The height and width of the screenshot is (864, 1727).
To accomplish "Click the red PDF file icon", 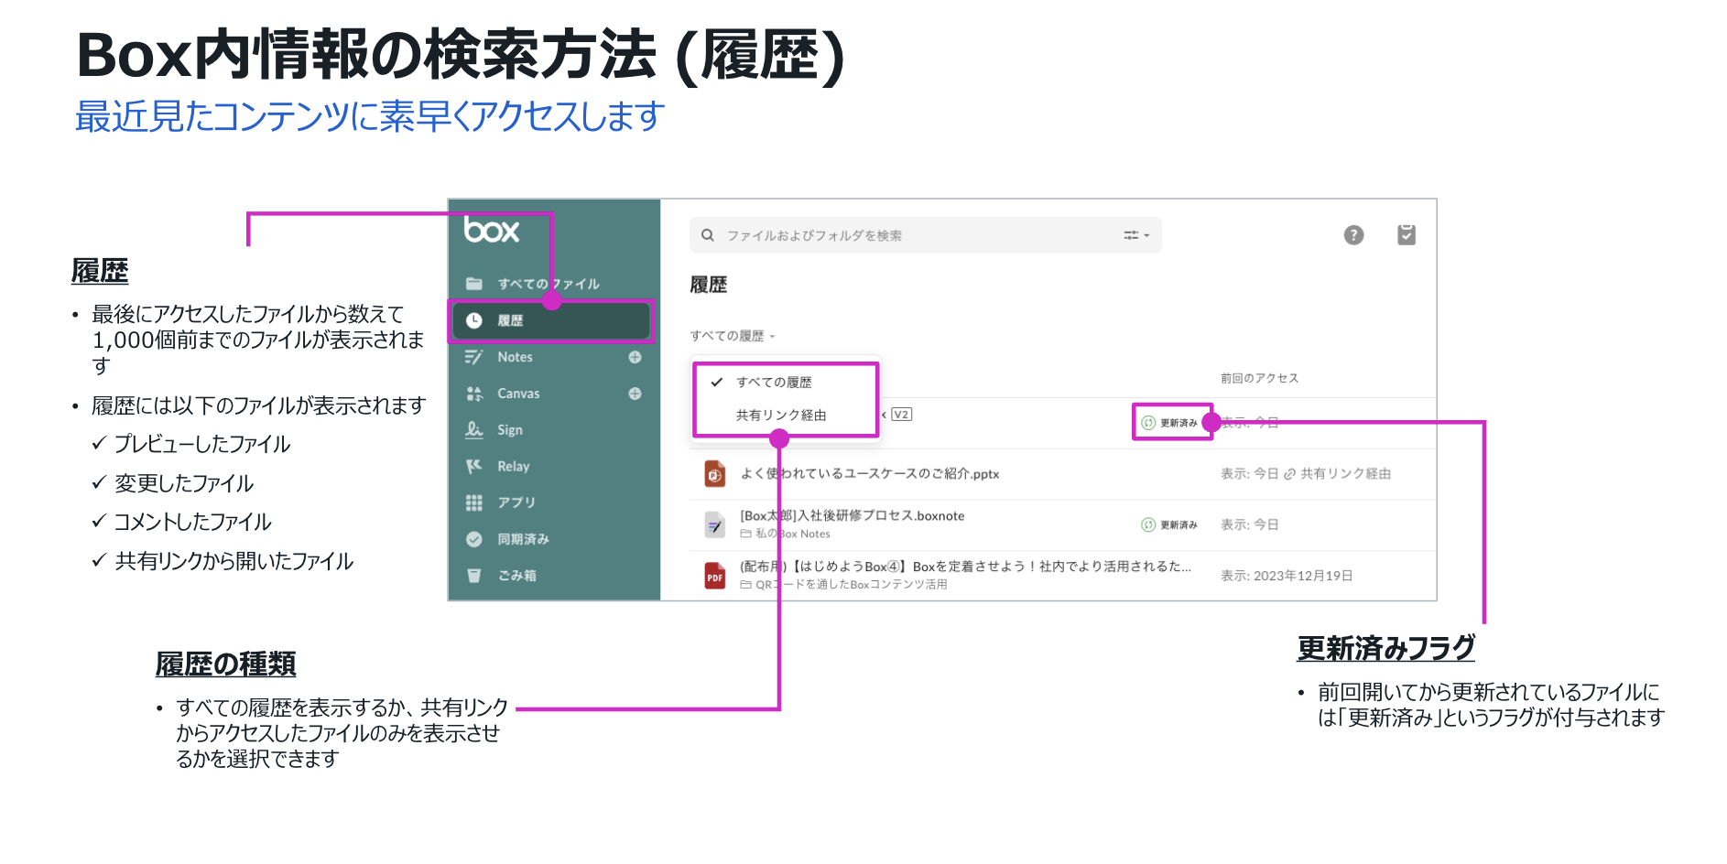I will click(x=714, y=576).
